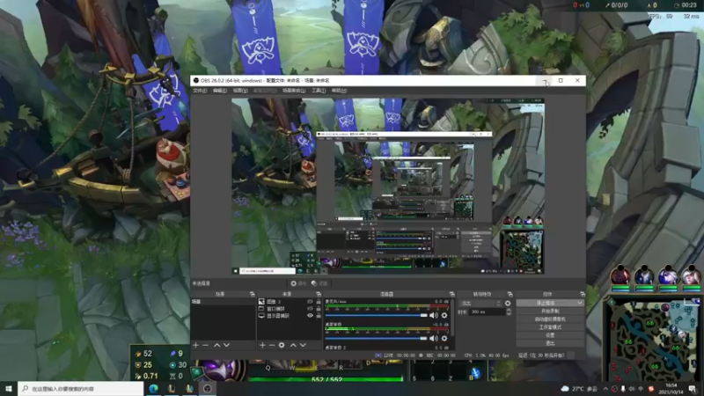Click the Start Virtual Camera button

(550, 319)
